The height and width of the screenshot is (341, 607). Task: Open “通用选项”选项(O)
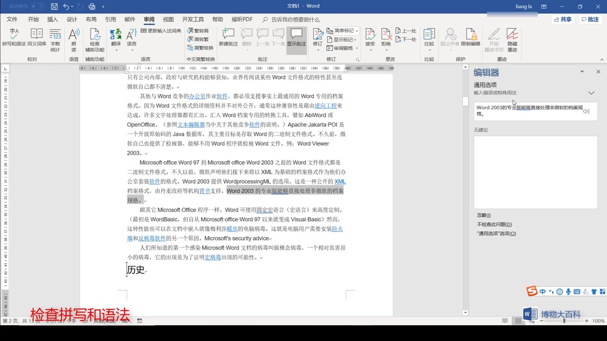(496, 233)
